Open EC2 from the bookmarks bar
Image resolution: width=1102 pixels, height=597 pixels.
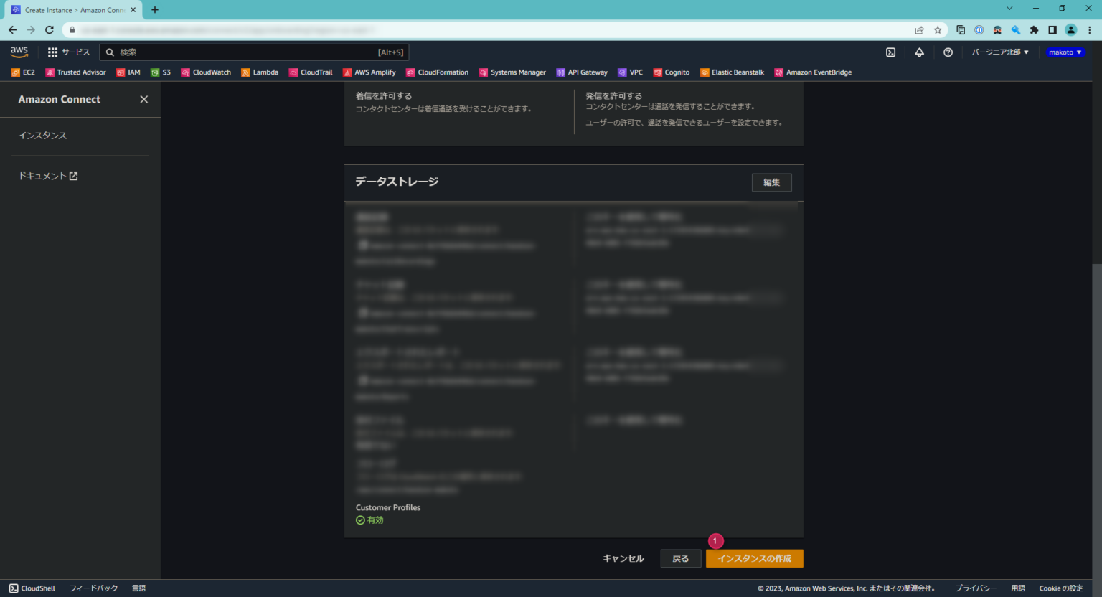[x=23, y=72]
